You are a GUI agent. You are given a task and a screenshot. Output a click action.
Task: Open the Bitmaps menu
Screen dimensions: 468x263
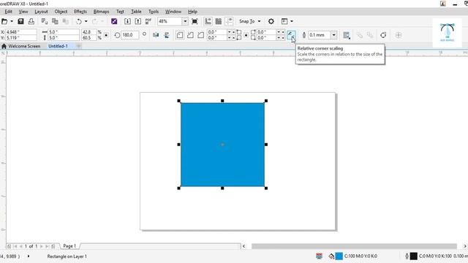tap(101, 12)
